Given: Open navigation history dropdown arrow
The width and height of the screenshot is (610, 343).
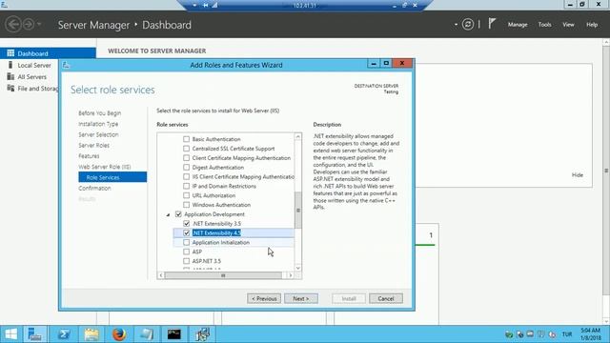Looking at the screenshot, I should [x=39, y=25].
